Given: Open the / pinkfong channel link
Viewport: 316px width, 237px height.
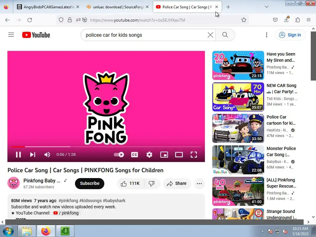Looking at the screenshot, I should (x=66, y=213).
